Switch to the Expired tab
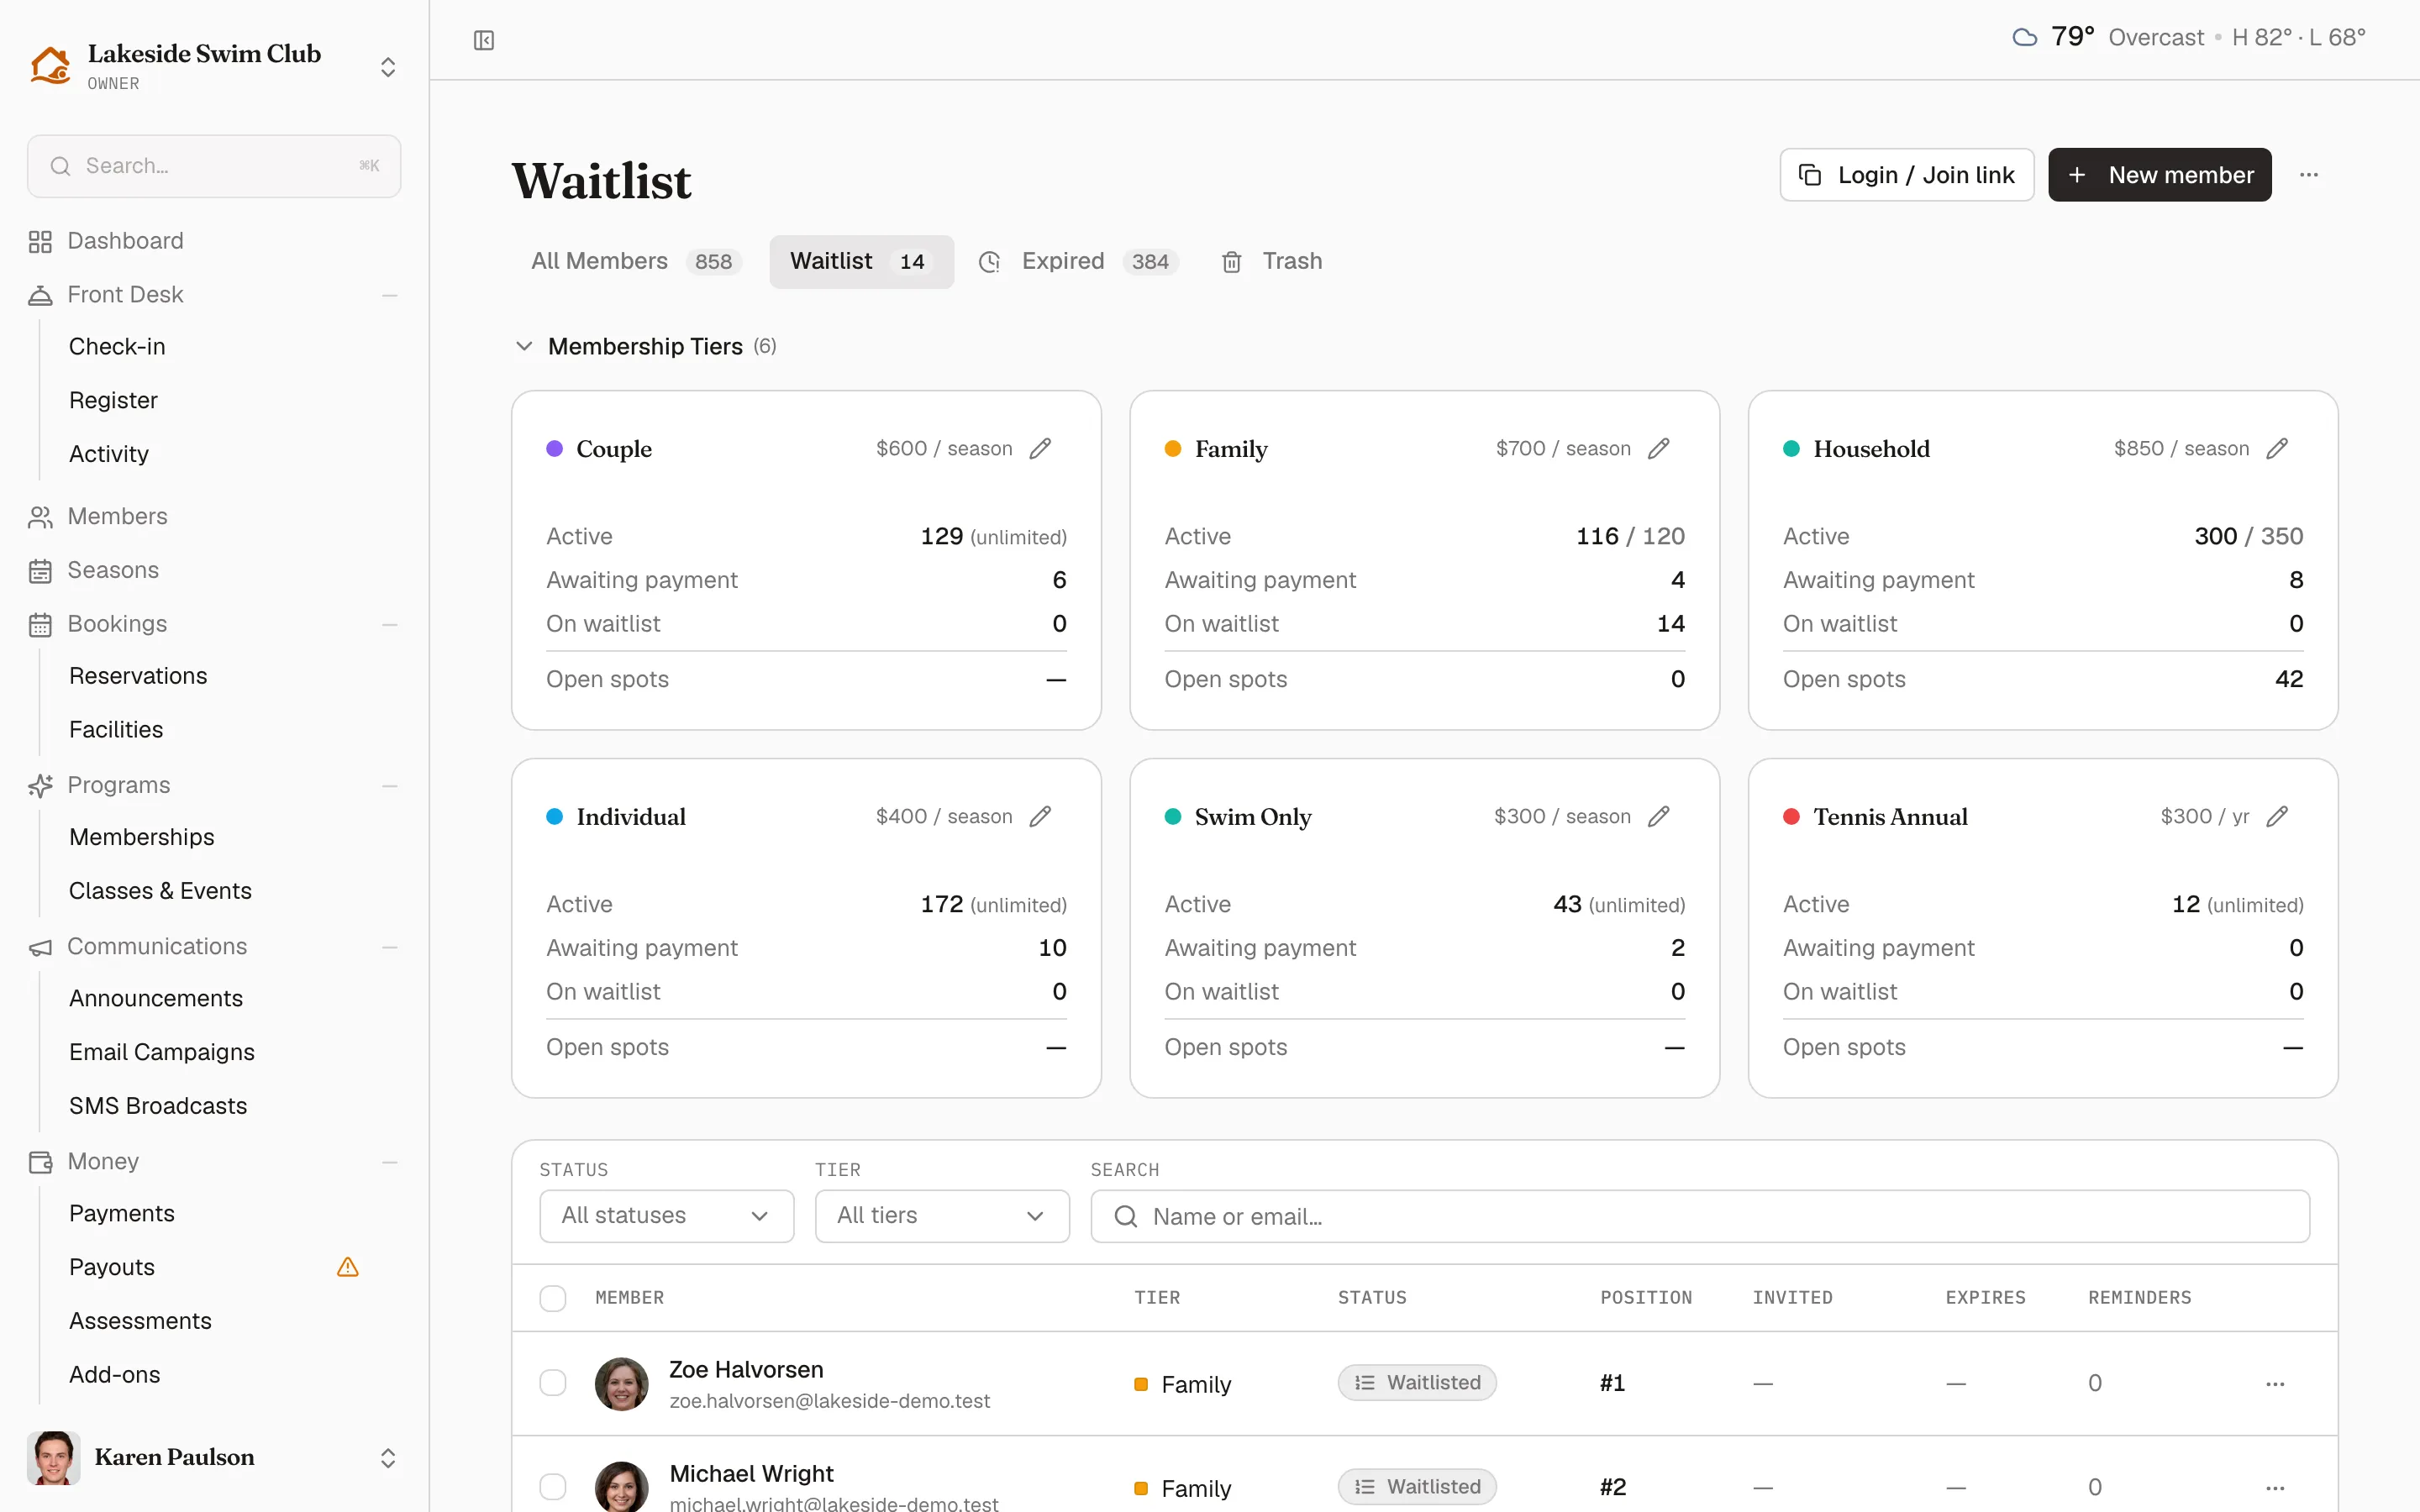Screen dimensions: 2420x1512 tap(1078, 261)
